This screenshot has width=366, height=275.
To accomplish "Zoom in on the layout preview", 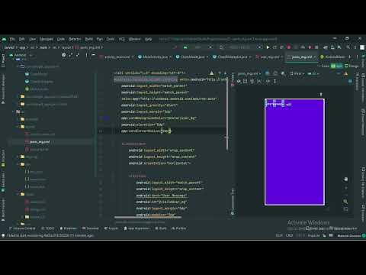I will coord(345,188).
